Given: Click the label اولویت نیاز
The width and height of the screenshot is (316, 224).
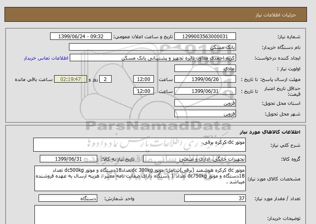Looking at the screenshot, I should (289, 69).
